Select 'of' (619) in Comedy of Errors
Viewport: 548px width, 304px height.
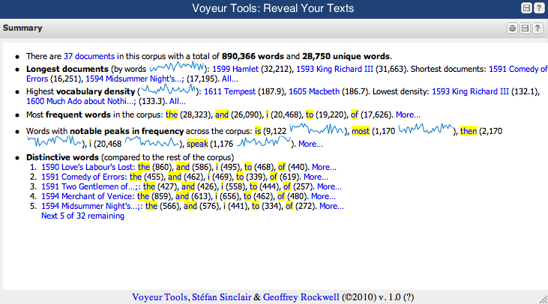point(274,177)
